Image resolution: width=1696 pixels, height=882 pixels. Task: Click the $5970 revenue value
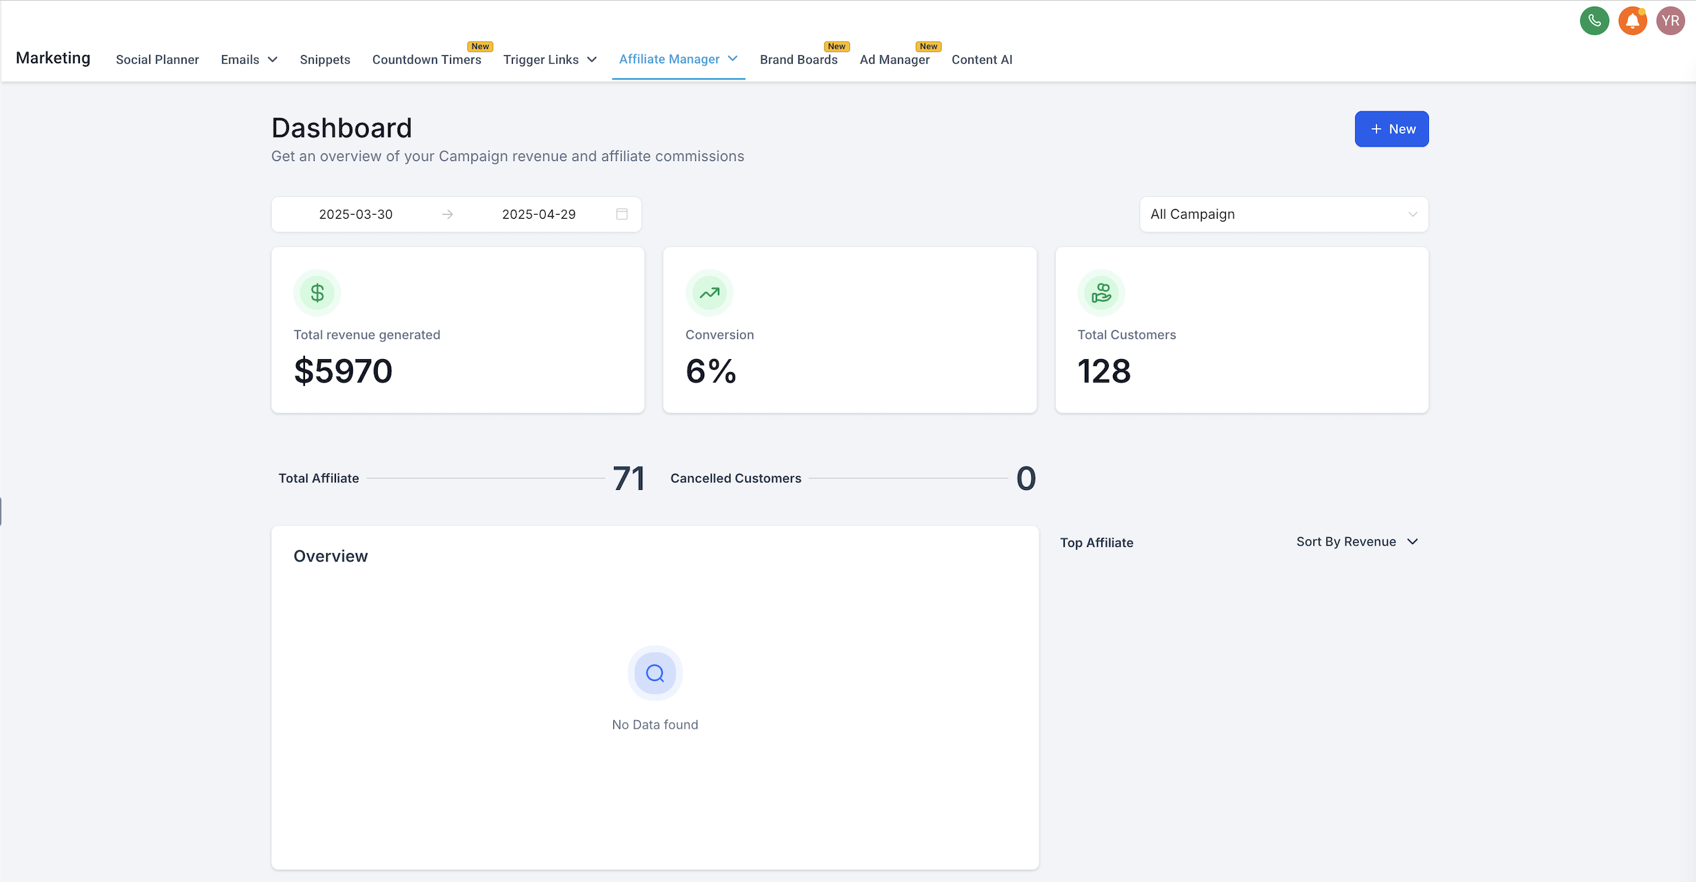[343, 372]
